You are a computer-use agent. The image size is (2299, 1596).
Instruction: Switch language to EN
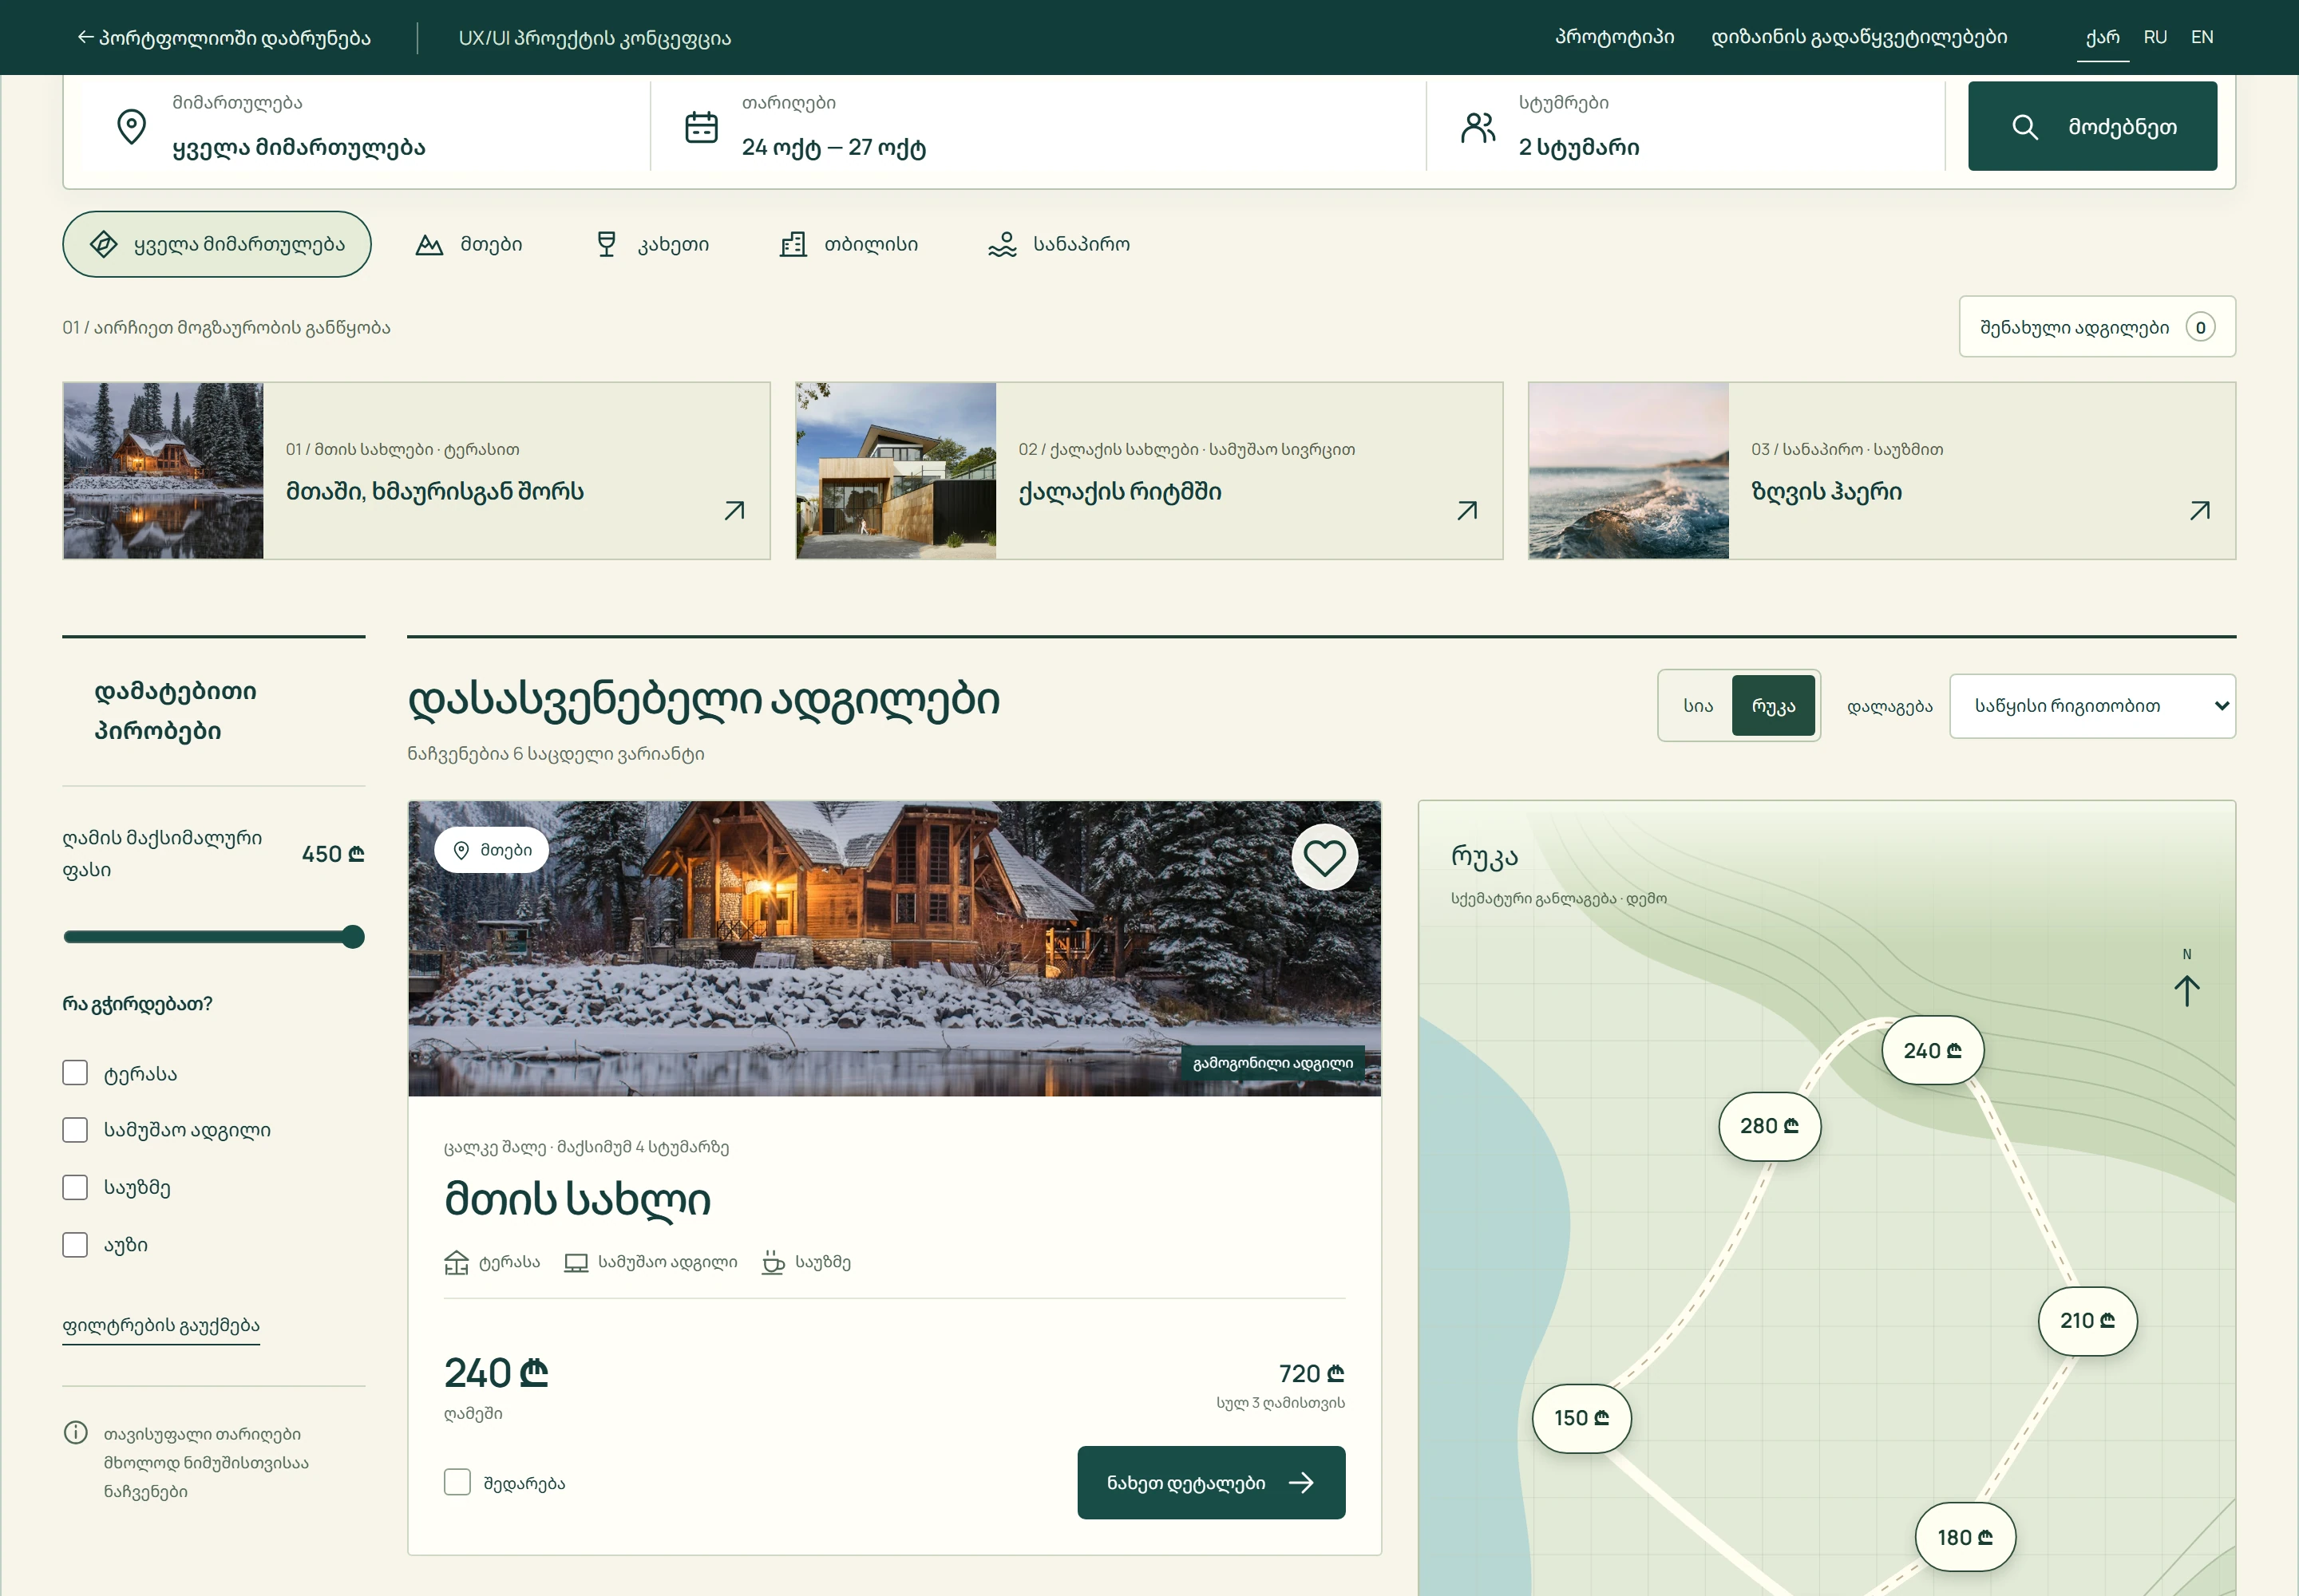pos(2202,37)
